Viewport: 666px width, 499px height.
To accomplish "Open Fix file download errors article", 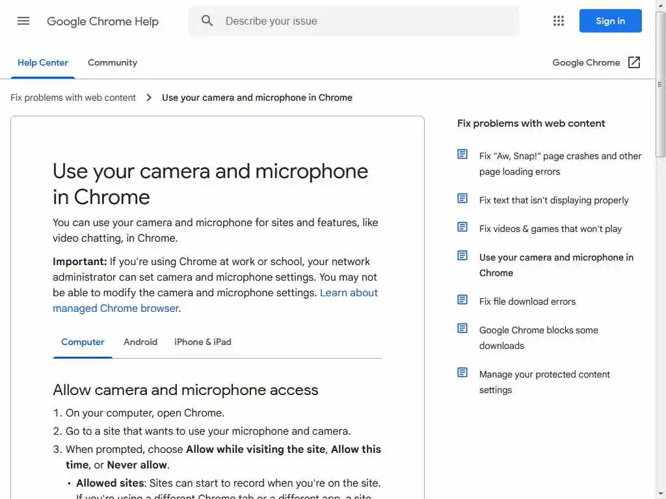I will pyautogui.click(x=527, y=301).
